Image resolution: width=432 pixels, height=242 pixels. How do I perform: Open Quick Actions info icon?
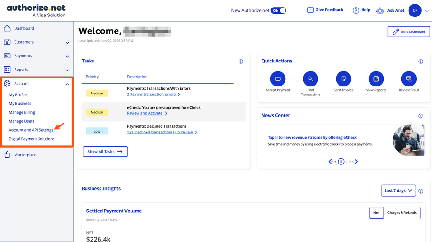point(421,62)
